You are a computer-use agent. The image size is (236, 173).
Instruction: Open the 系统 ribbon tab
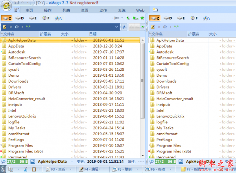122,10
